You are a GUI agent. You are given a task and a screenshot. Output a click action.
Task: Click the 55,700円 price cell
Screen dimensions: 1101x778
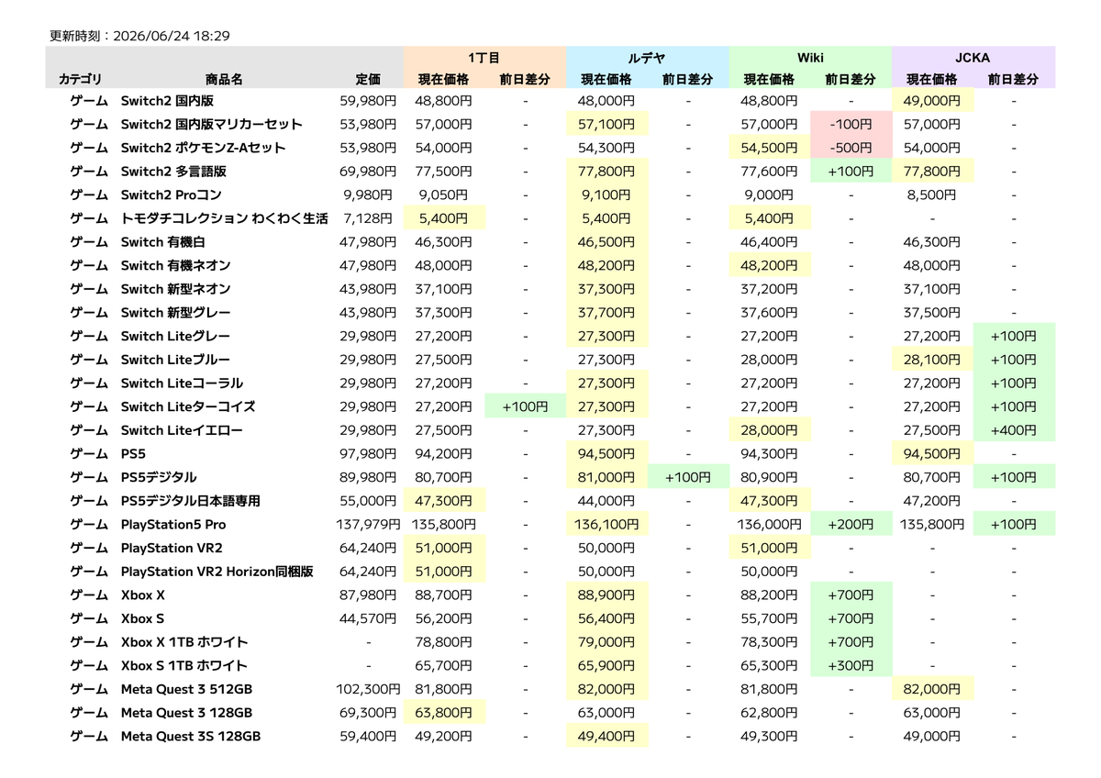(x=770, y=618)
